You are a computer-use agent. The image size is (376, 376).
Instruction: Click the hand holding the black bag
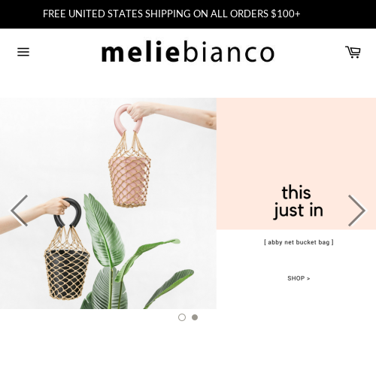pyautogui.click(x=57, y=206)
